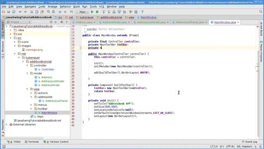Viewport: 264px width, 149px height.
Task: Click the Synchronize toolbar icon
Action: pos(14,12)
